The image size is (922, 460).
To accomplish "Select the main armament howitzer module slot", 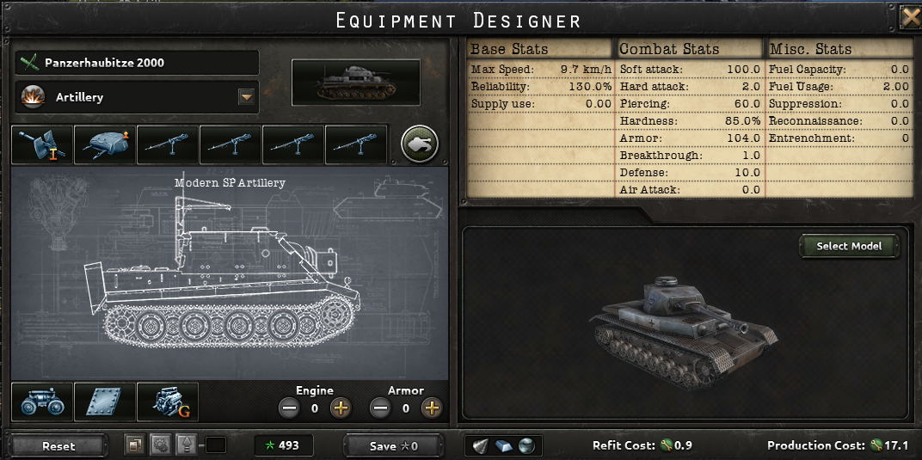I will coord(42,144).
